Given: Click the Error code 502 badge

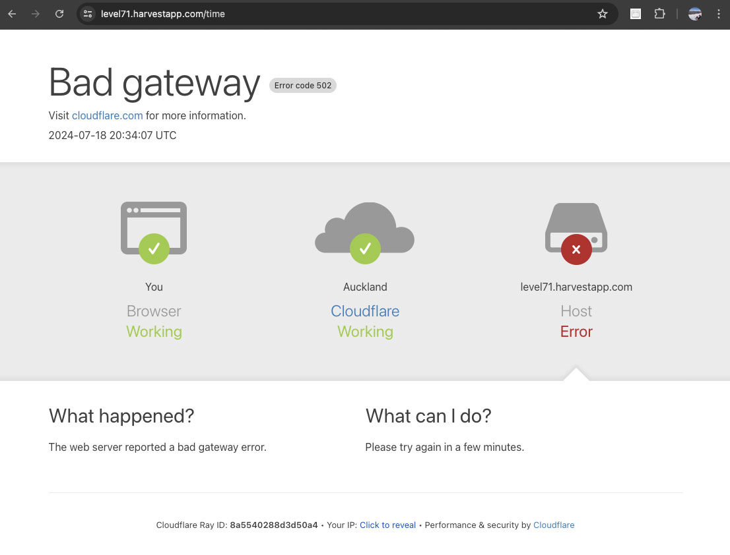Looking at the screenshot, I should pos(302,86).
